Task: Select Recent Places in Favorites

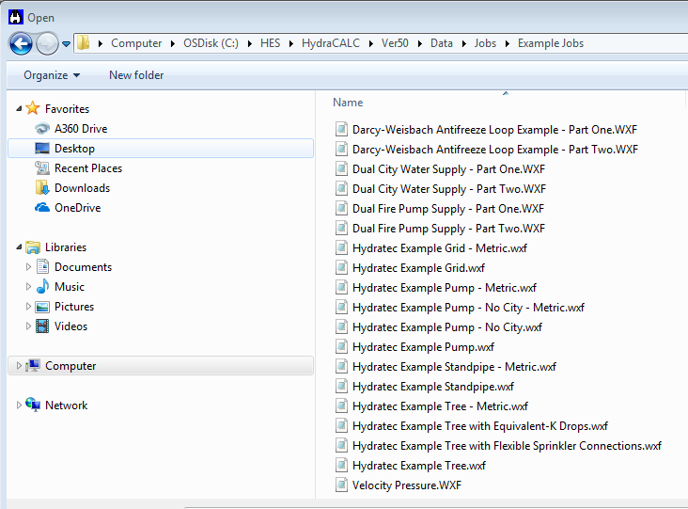Action: 88,168
